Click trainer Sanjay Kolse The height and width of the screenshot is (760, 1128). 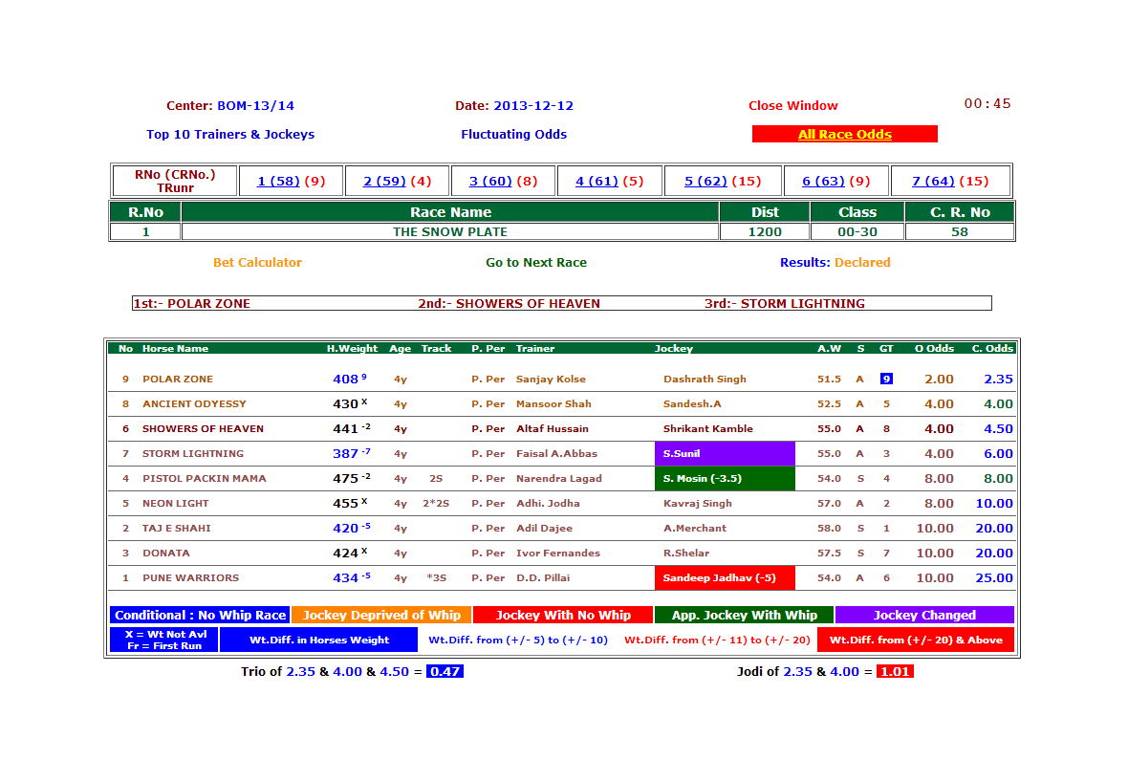click(x=551, y=380)
